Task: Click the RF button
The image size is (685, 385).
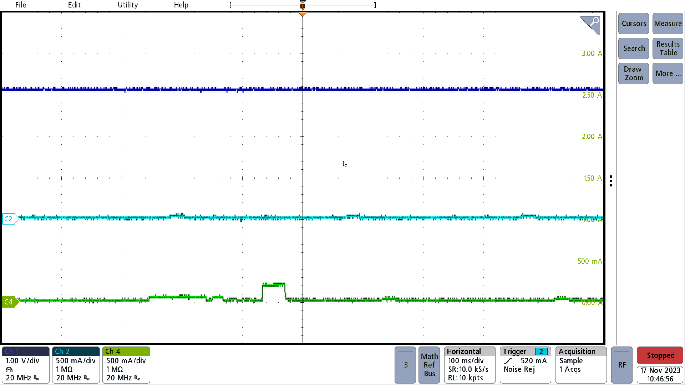Action: pyautogui.click(x=622, y=365)
